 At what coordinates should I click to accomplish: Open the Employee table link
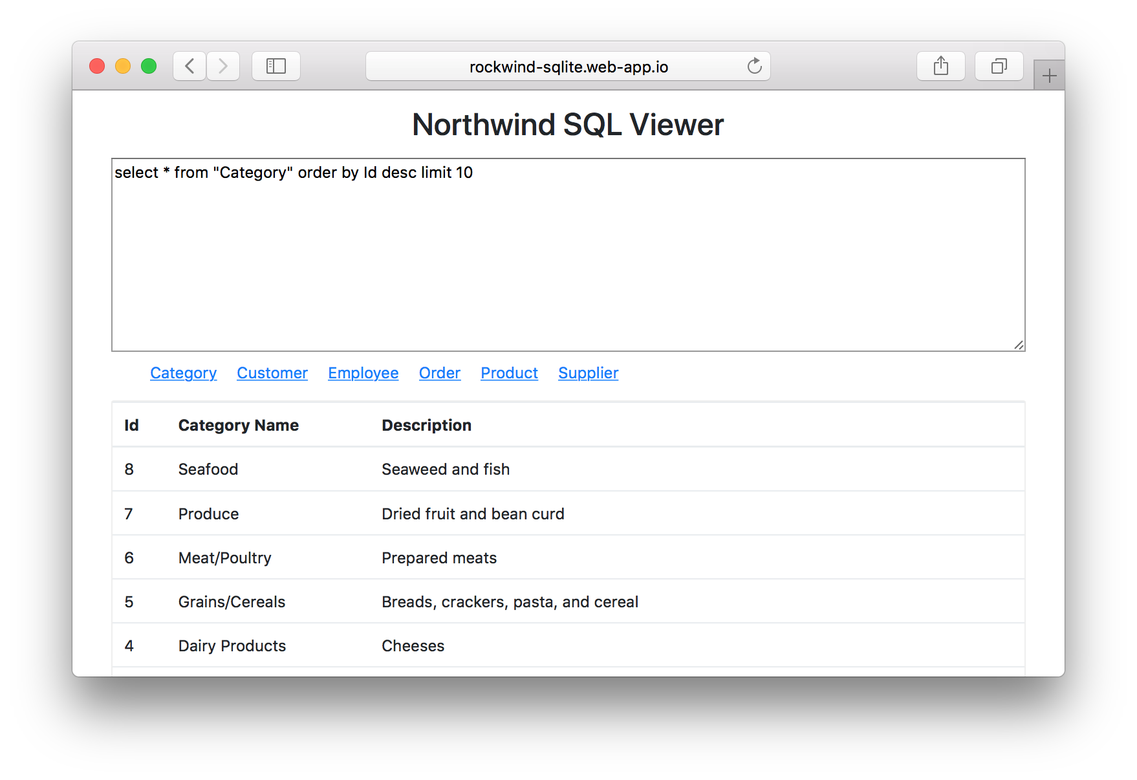tap(363, 373)
